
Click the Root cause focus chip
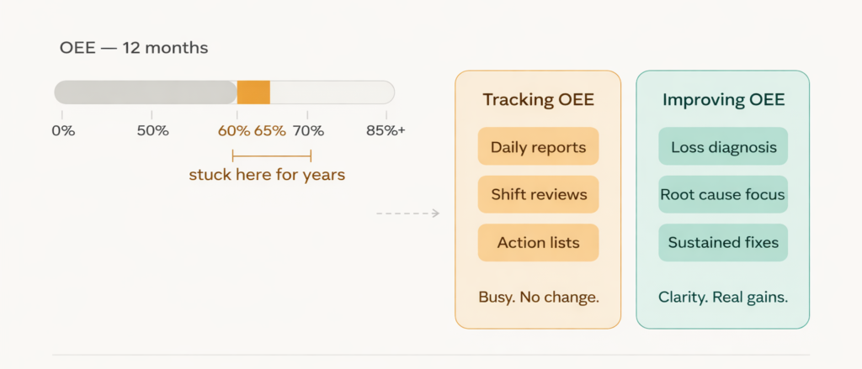[x=723, y=194]
